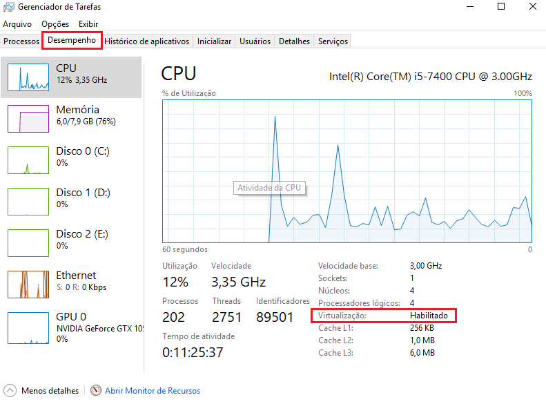Click the Cache L1 256 KB value
546x404 pixels.
[x=422, y=328]
